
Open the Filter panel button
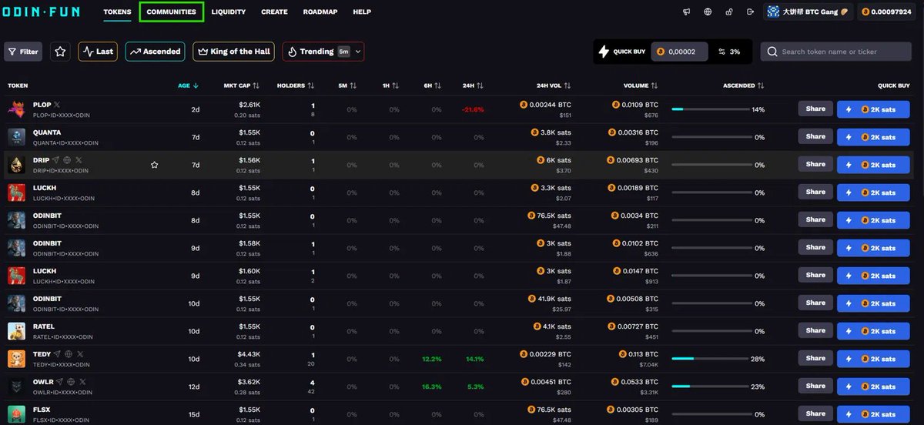(23, 52)
